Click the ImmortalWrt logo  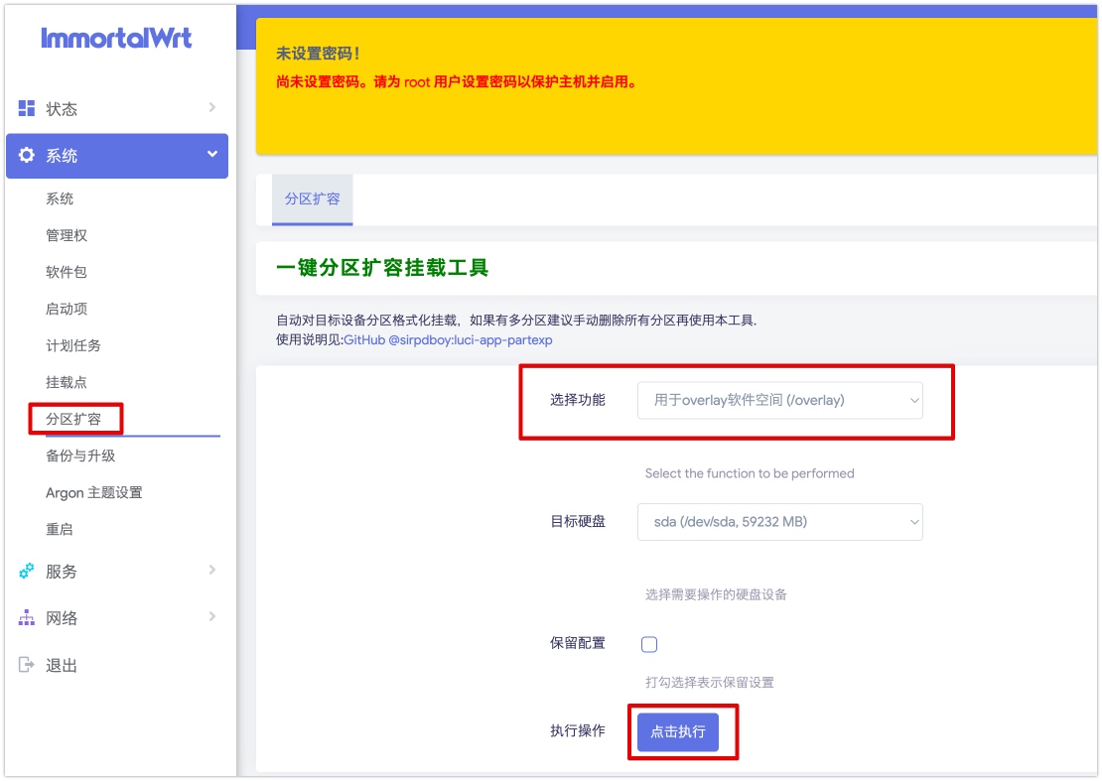[117, 37]
